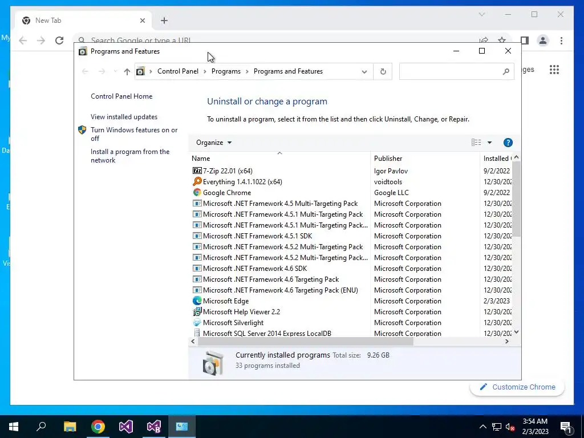Open Blend for Visual Studio taskbar icon
Viewport: 584px width, 438px height.
point(154,427)
